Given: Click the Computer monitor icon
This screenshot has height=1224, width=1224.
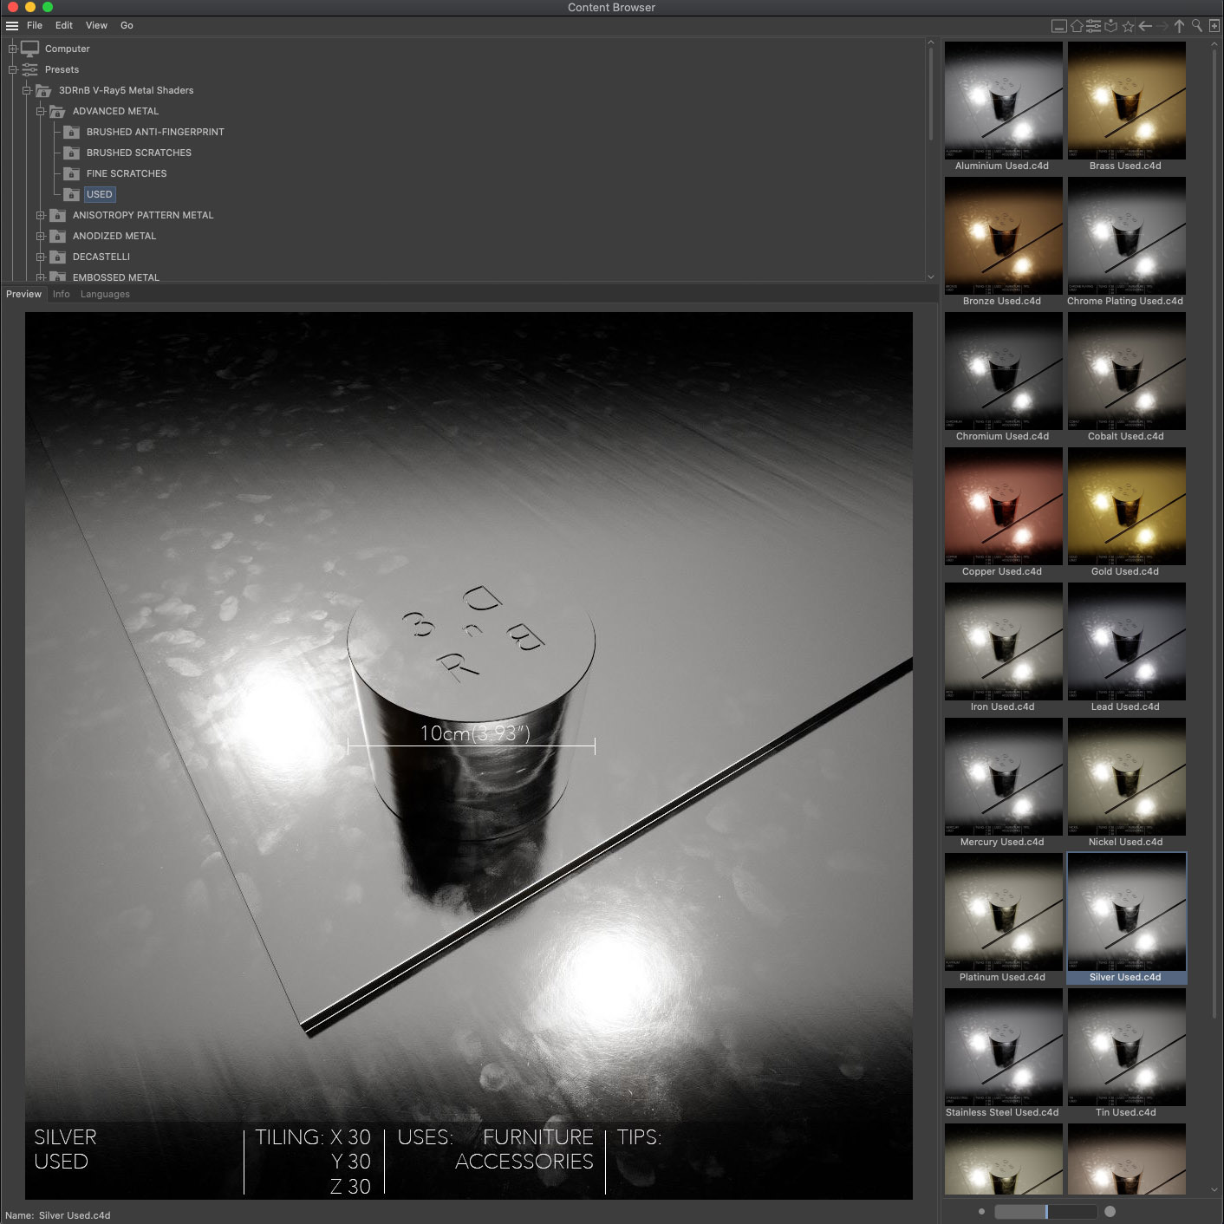Looking at the screenshot, I should coord(29,49).
